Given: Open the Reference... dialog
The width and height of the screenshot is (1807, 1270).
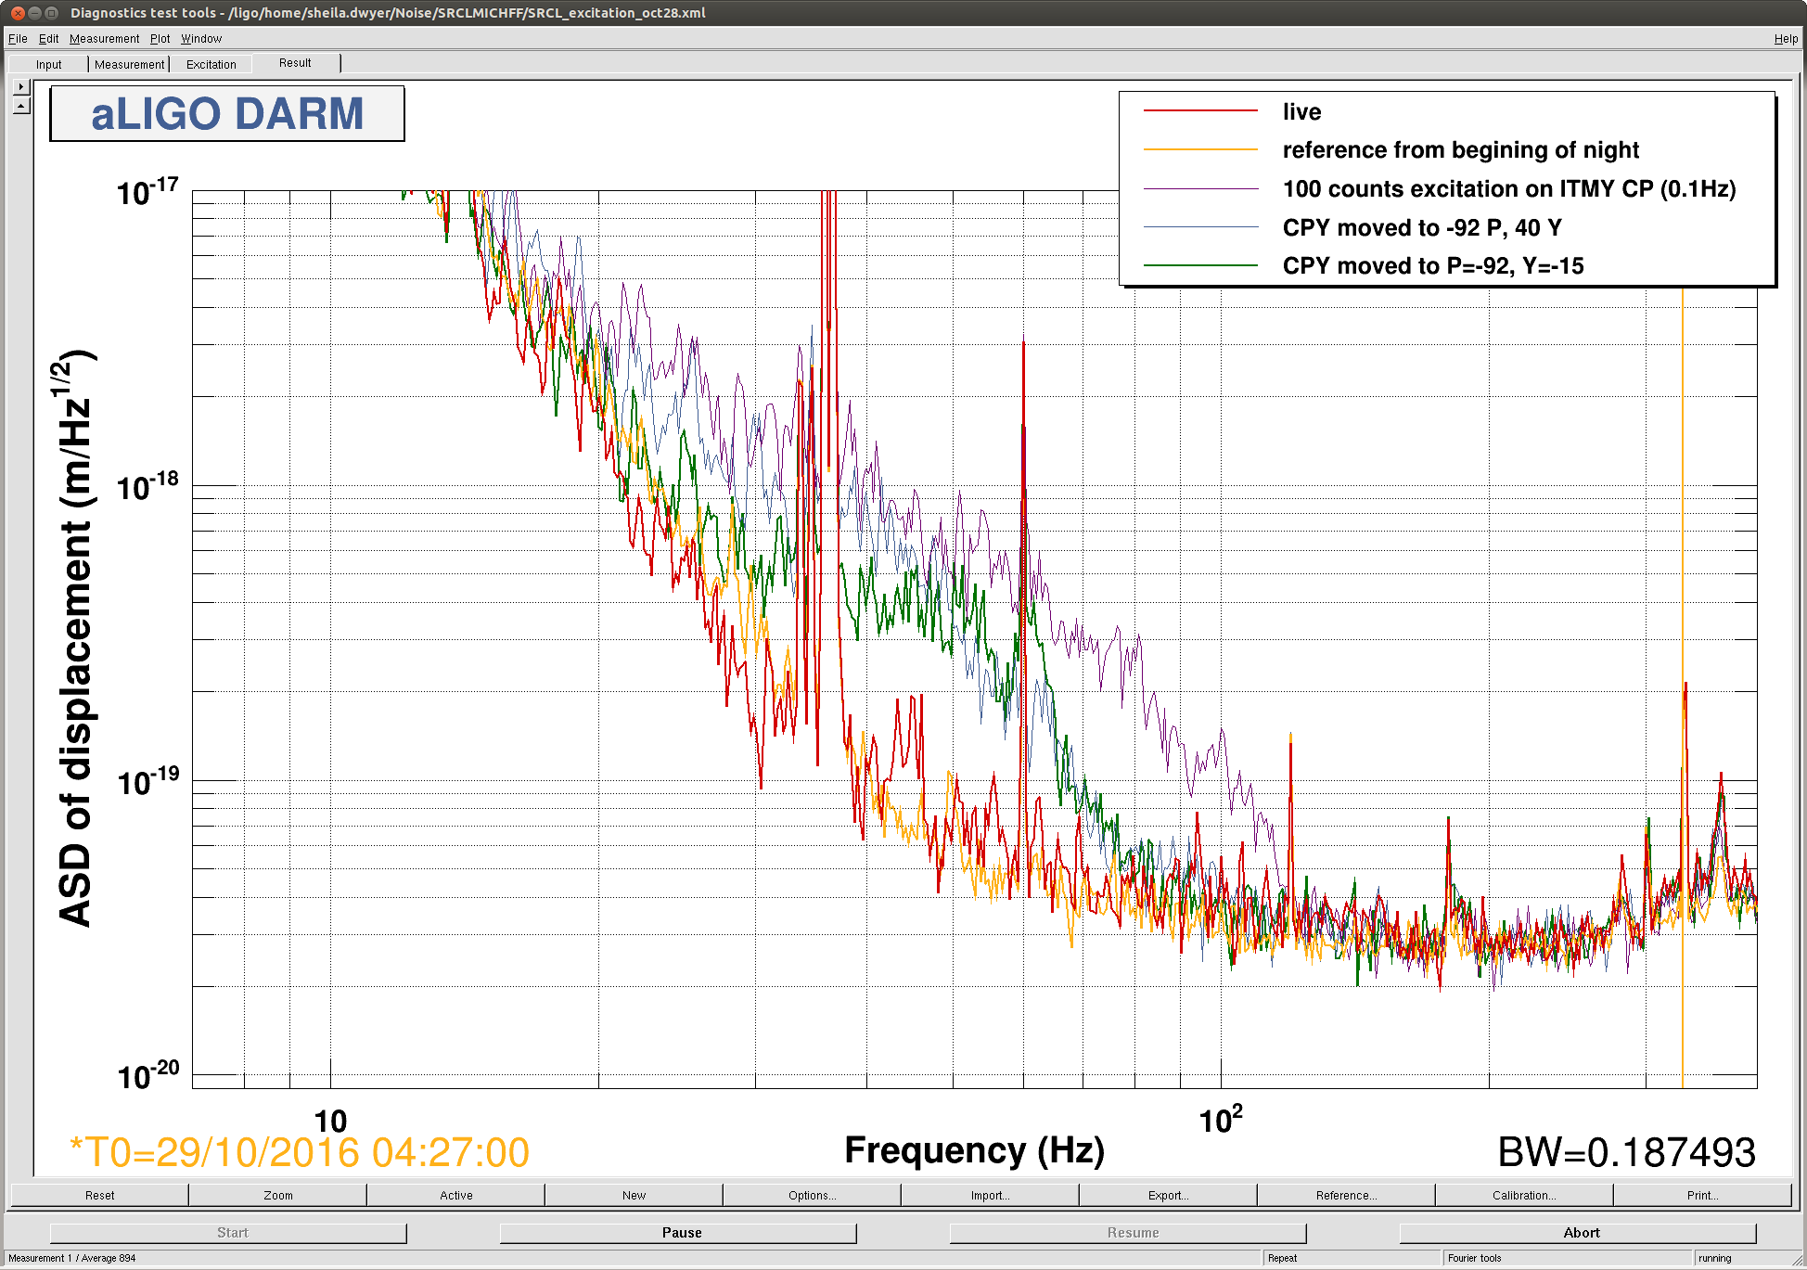Looking at the screenshot, I should coord(1346,1195).
